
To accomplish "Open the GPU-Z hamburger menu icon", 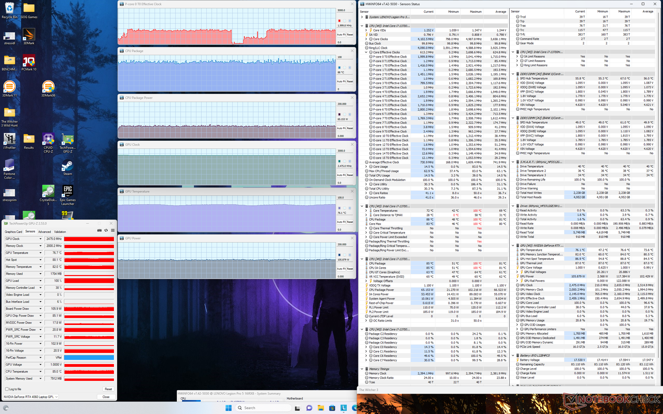I will click(x=113, y=230).
